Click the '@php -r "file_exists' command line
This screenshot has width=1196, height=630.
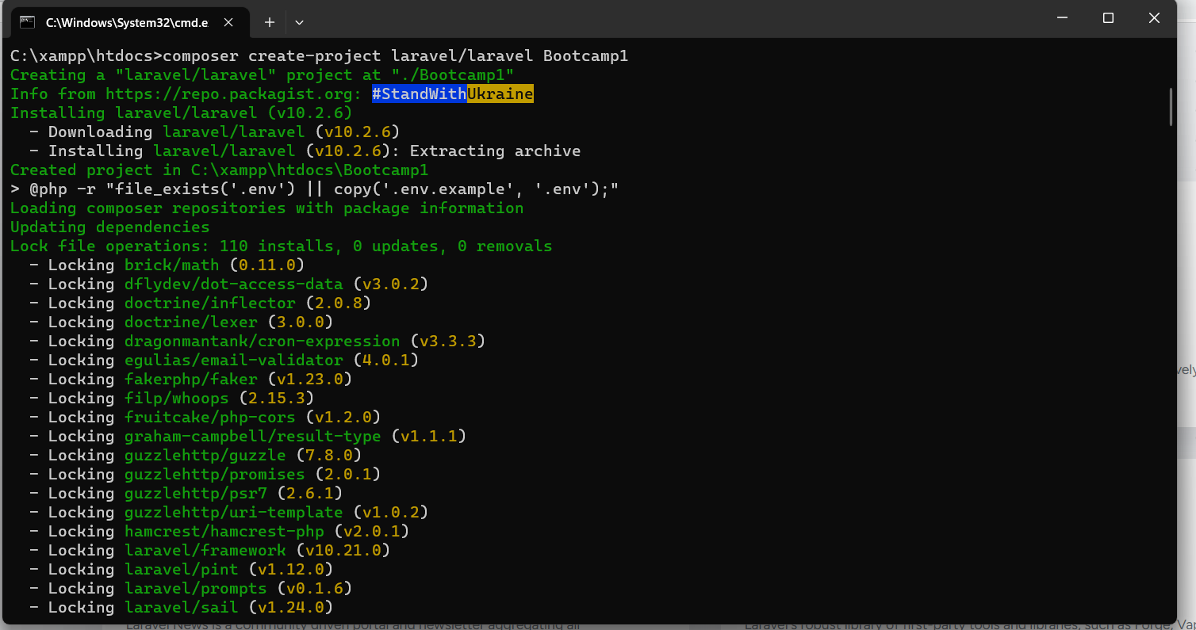(x=314, y=189)
